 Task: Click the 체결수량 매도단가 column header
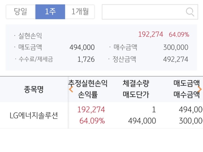[x=136, y=89]
